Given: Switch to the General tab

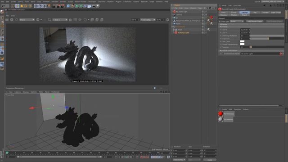Looking at the screenshot, I should click(x=244, y=13).
